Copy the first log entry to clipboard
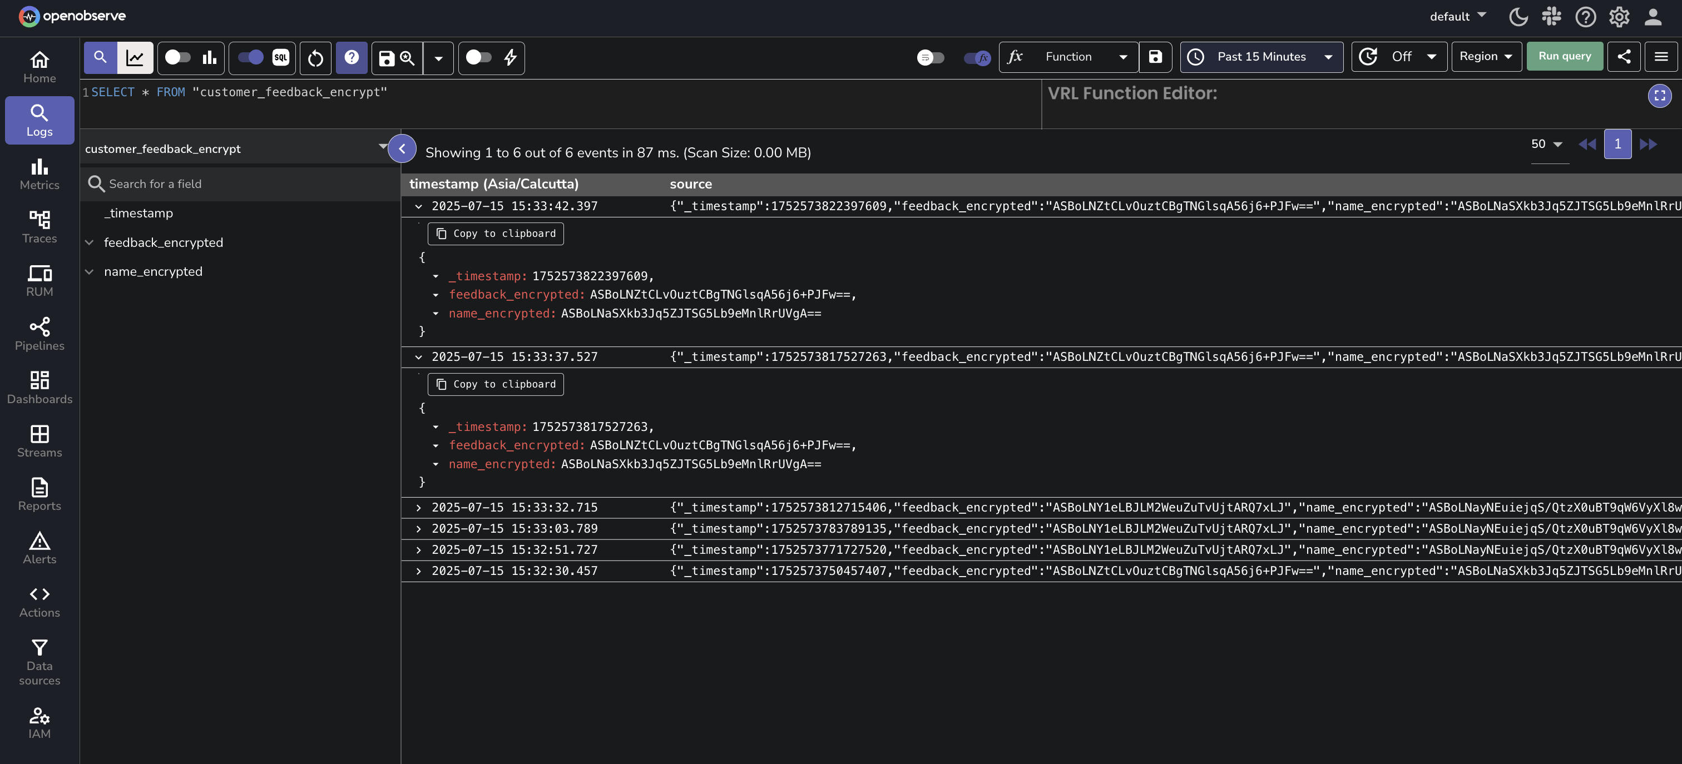Screen dimensions: 1682x764 496,233
